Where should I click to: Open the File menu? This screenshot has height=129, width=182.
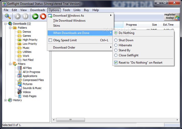click(x=6, y=10)
